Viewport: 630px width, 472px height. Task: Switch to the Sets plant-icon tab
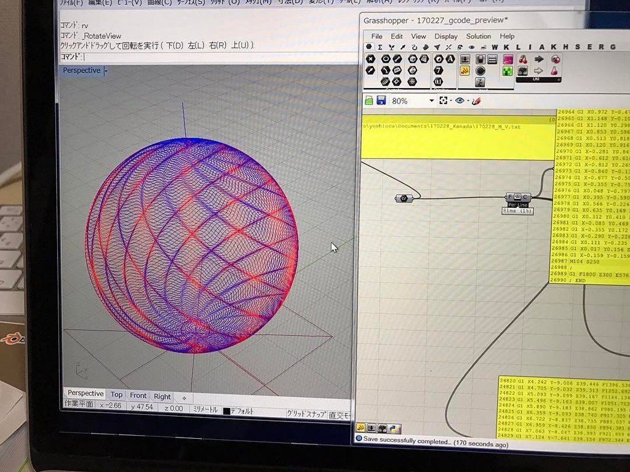[391, 47]
